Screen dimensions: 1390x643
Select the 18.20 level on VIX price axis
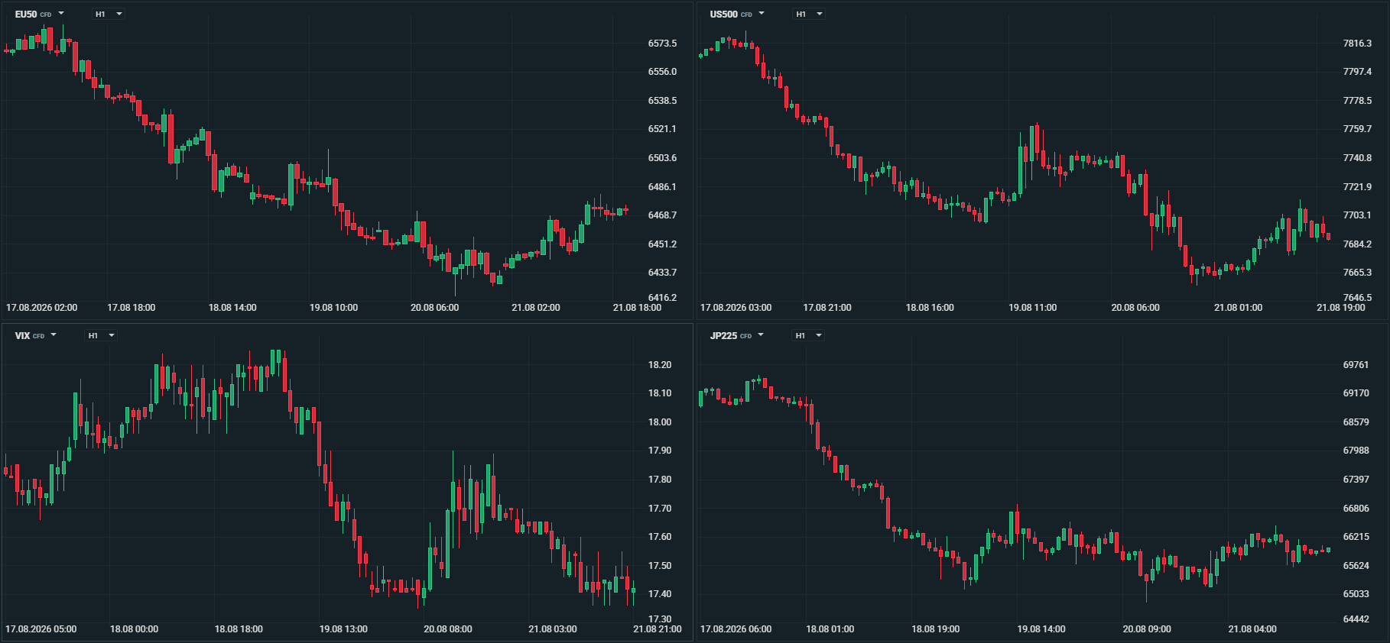[660, 365]
